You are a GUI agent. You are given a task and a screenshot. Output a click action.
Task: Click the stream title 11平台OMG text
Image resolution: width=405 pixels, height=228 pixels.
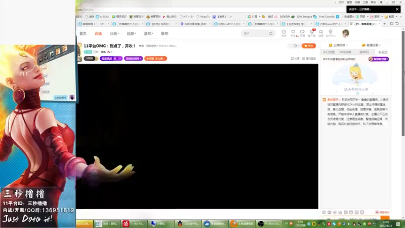click(x=110, y=46)
